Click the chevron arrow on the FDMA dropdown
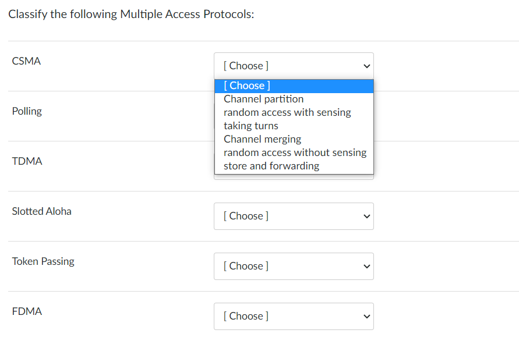Screen dimensions: 519x351 [x=367, y=316]
